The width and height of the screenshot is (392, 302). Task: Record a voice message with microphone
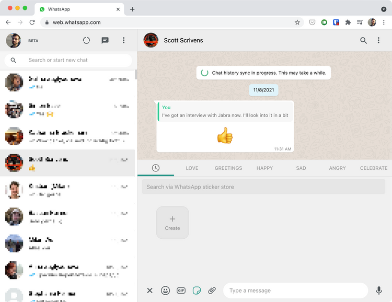click(379, 291)
